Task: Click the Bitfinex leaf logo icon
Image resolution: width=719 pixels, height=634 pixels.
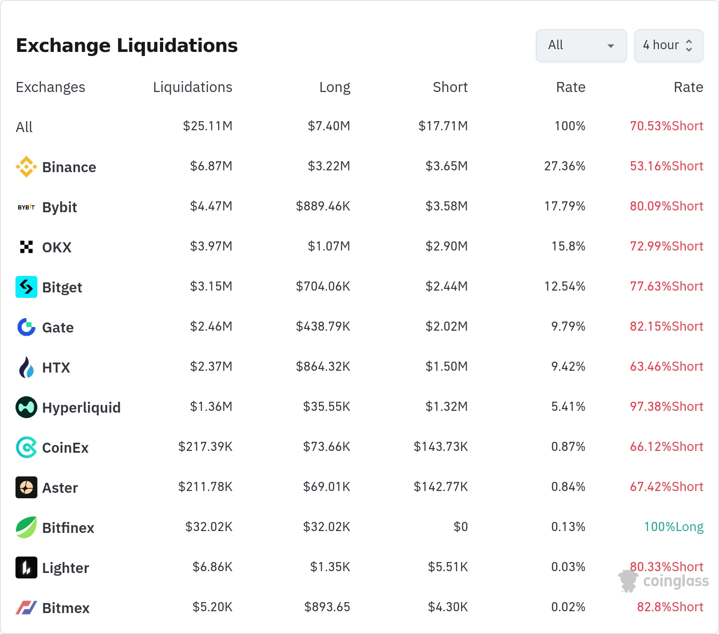Action: (26, 527)
